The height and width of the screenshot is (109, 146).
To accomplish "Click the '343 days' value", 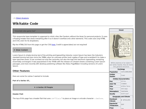I will point(124,89).
